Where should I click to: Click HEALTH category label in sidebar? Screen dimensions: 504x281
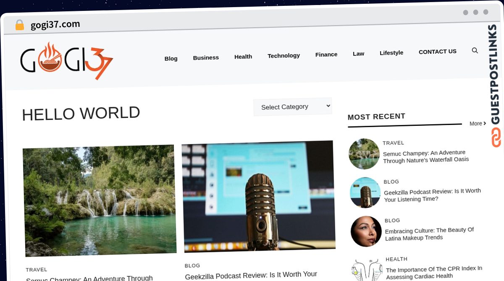396,259
